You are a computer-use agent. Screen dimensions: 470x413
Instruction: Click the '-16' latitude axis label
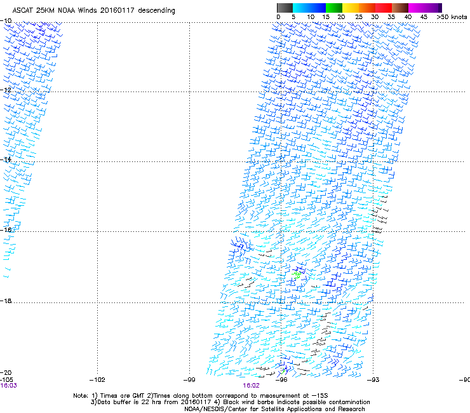pyautogui.click(x=6, y=230)
